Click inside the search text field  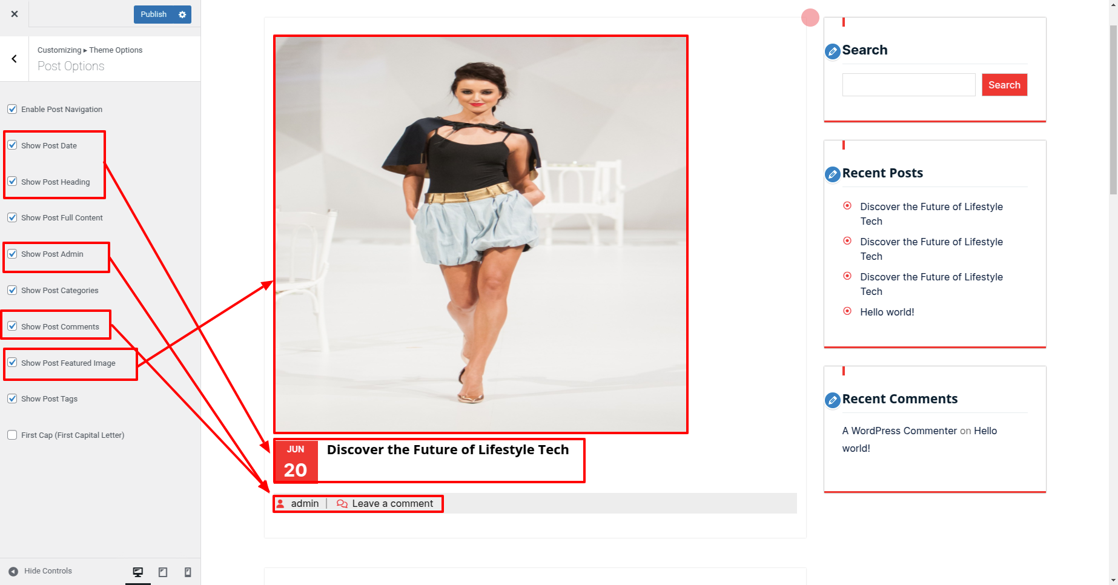pos(908,85)
